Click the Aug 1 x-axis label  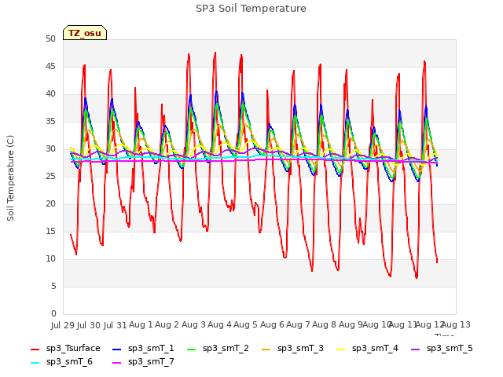[x=141, y=325]
